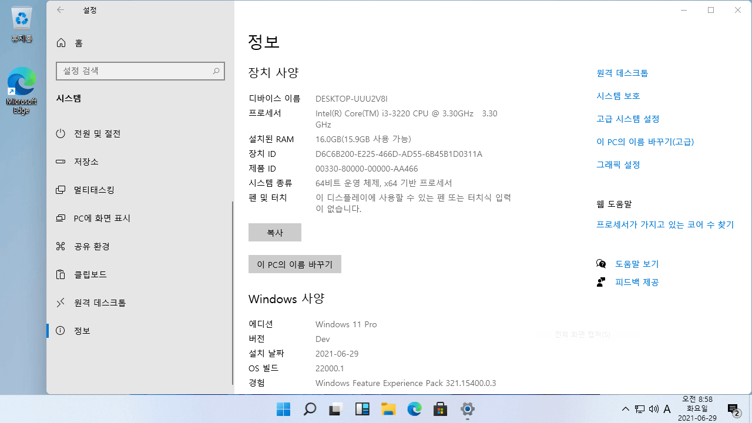Click the 저장소 drive icon

(61, 162)
